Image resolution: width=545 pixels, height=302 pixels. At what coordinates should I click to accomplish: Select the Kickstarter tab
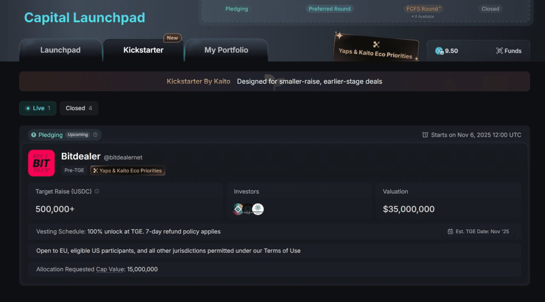click(x=143, y=50)
